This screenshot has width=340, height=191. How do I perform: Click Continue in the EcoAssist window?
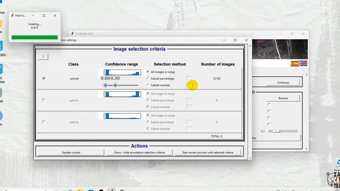pyautogui.click(x=283, y=83)
